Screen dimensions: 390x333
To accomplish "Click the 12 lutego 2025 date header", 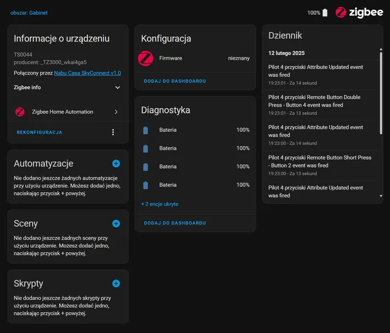I will [287, 53].
